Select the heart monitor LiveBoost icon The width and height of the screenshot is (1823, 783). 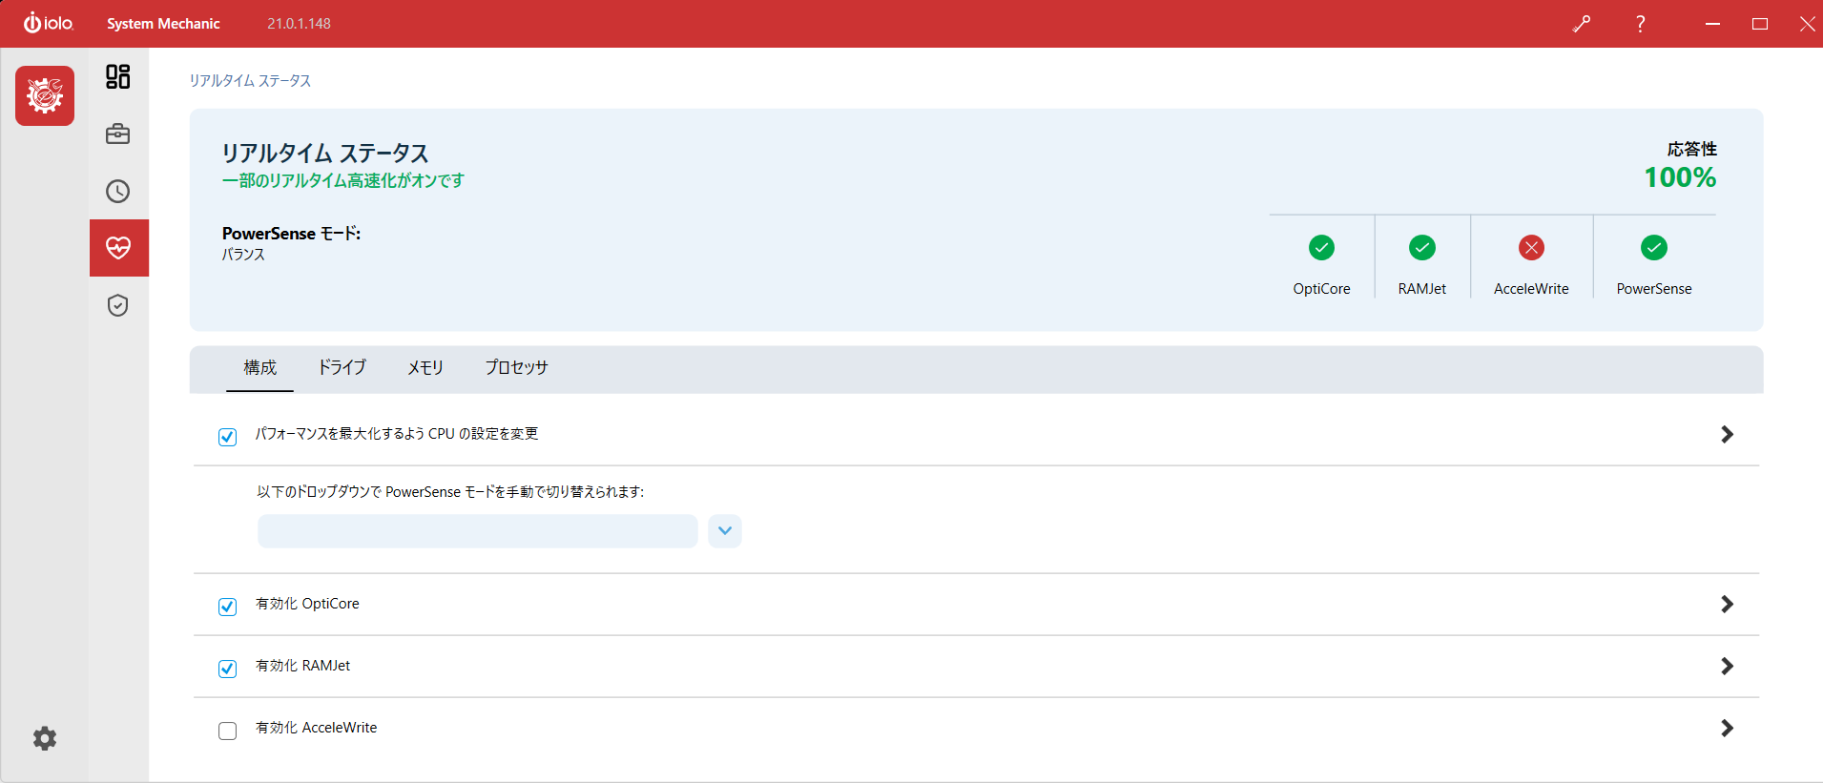coord(118,248)
